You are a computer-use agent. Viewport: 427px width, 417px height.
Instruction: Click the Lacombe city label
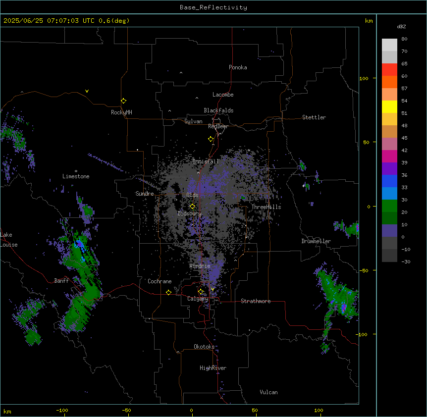pyautogui.click(x=223, y=95)
